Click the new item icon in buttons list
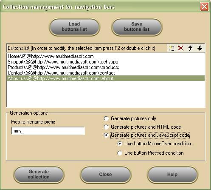Viewport: 211px width, 190px height. click(171, 48)
